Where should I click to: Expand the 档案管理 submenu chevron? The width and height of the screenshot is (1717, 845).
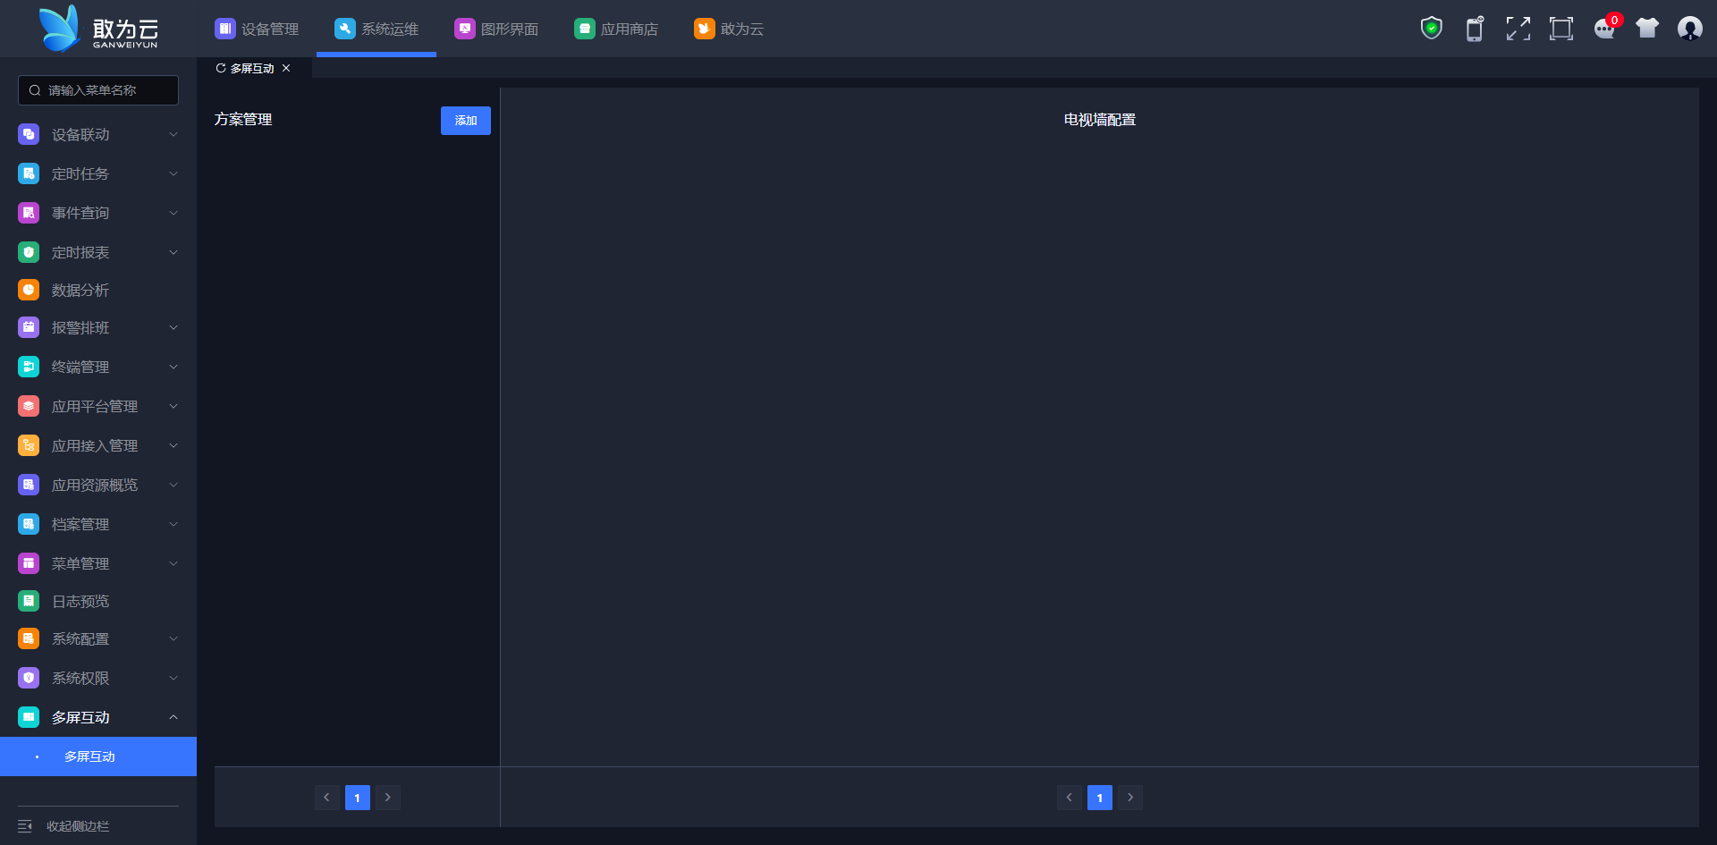point(173,524)
